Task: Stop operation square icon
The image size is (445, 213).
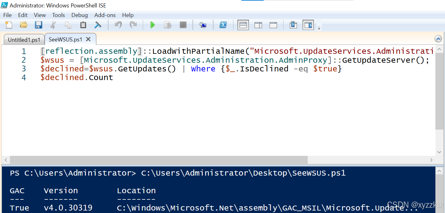Action: coord(183,25)
